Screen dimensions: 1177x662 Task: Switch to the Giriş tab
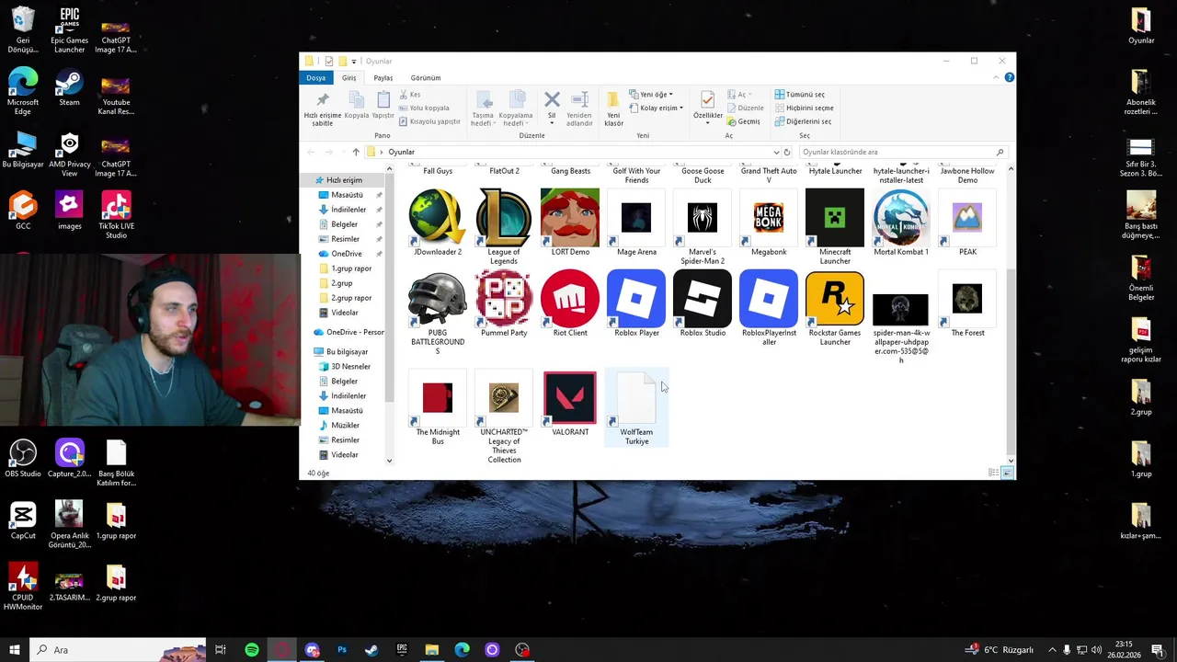pyautogui.click(x=349, y=78)
